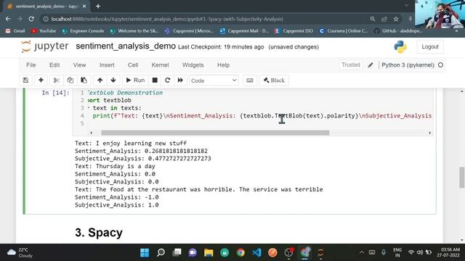Open the View menu
The width and height of the screenshot is (465, 261).
(x=79, y=65)
